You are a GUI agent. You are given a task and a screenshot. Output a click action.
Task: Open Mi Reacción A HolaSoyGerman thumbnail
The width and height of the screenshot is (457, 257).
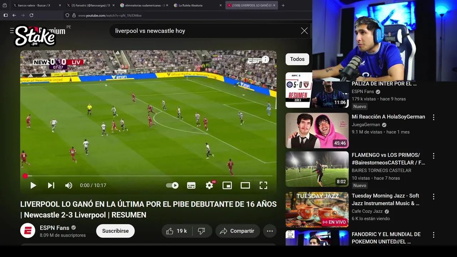[317, 130]
